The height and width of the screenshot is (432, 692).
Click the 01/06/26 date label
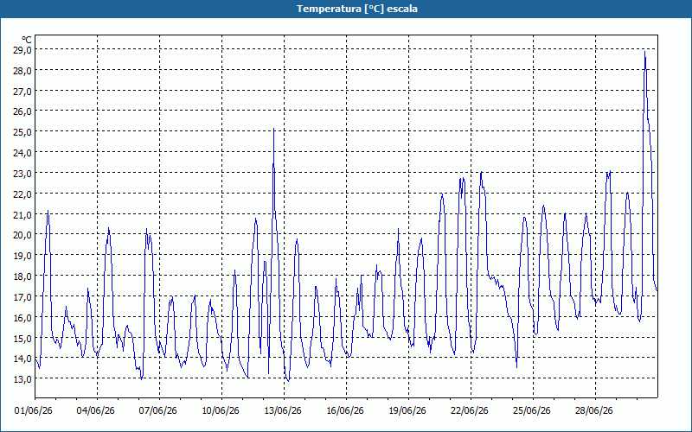point(34,411)
